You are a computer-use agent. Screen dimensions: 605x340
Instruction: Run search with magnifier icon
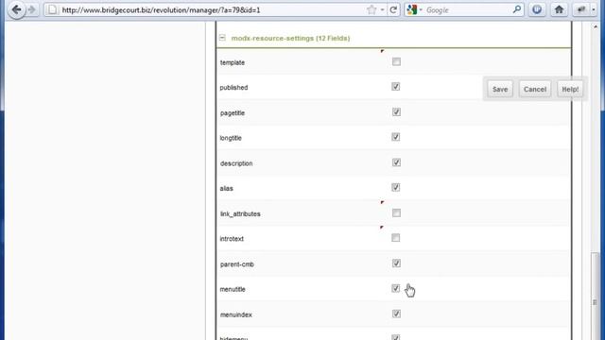[517, 9]
